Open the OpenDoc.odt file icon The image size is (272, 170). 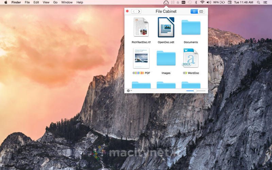coord(166,27)
